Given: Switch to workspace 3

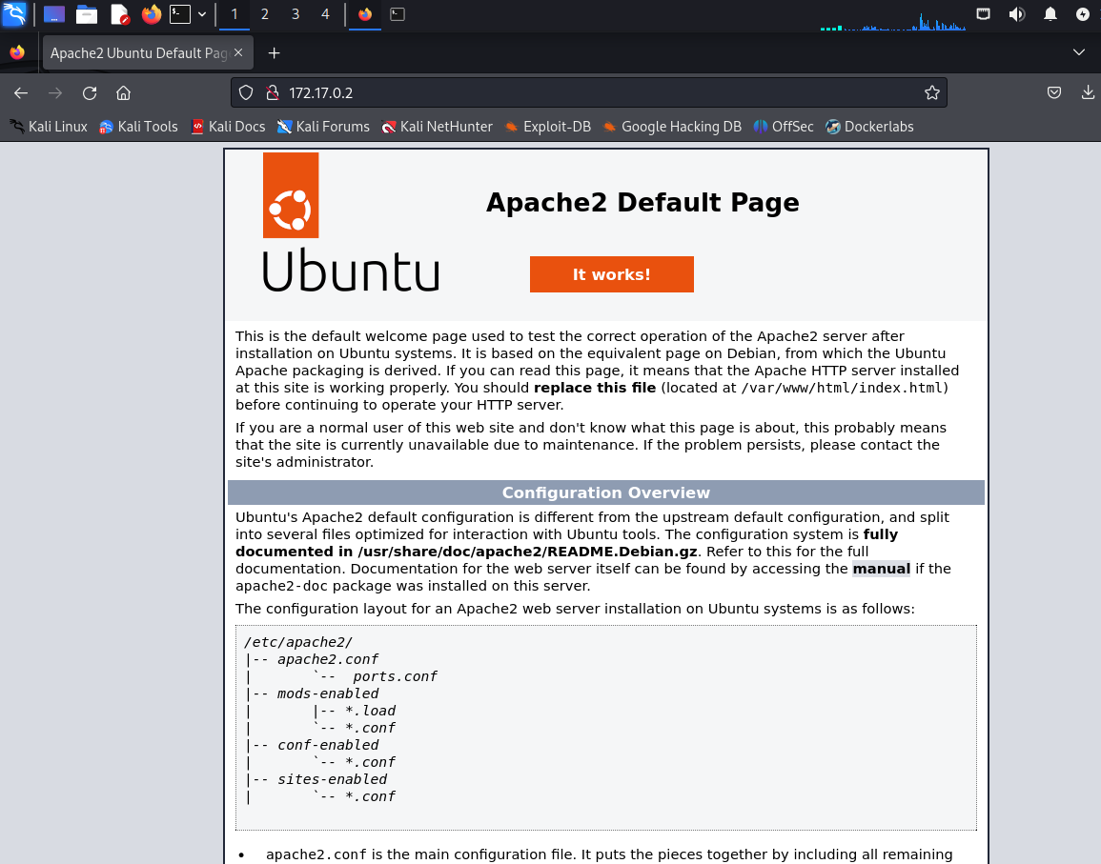Looking at the screenshot, I should (295, 14).
